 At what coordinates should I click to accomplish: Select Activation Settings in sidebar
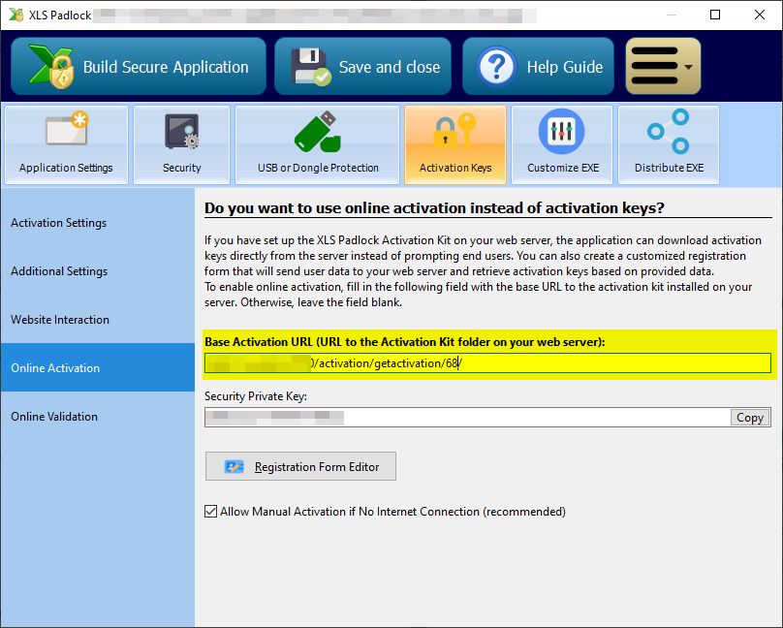(x=97, y=223)
